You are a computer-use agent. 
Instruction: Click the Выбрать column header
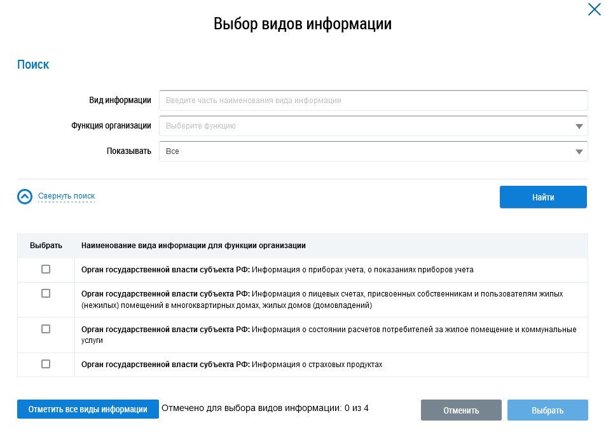pyautogui.click(x=46, y=245)
